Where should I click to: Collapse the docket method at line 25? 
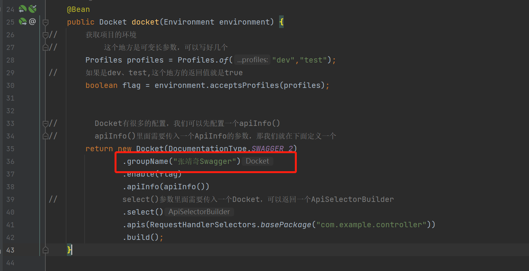(x=45, y=22)
